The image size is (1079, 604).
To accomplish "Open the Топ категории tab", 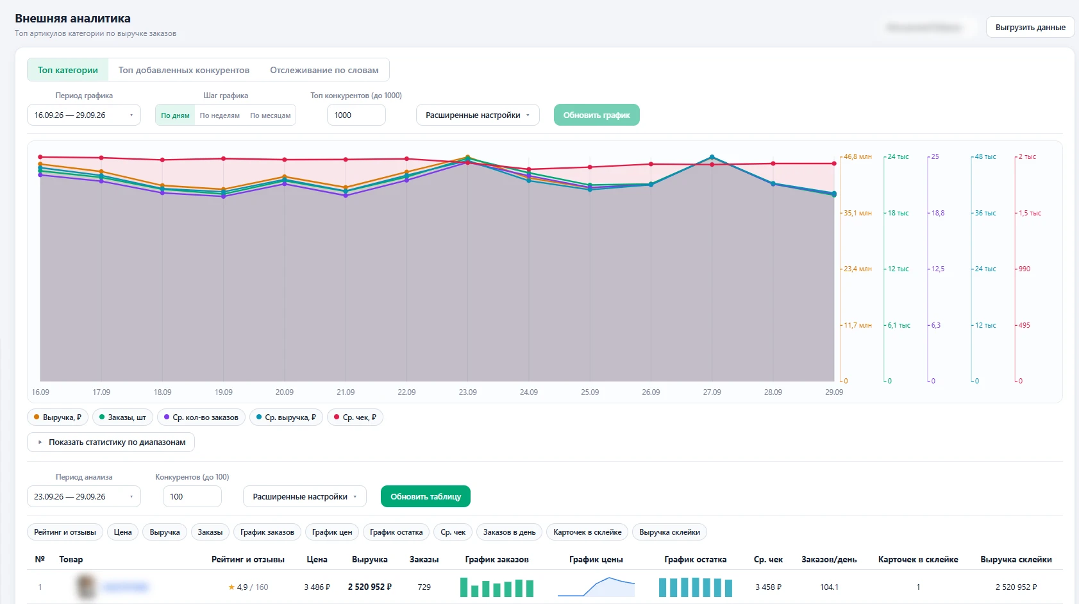I will click(x=68, y=70).
